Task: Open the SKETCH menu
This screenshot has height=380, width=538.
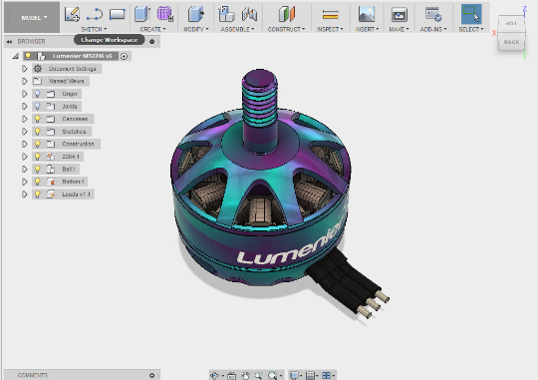Action: [x=94, y=29]
